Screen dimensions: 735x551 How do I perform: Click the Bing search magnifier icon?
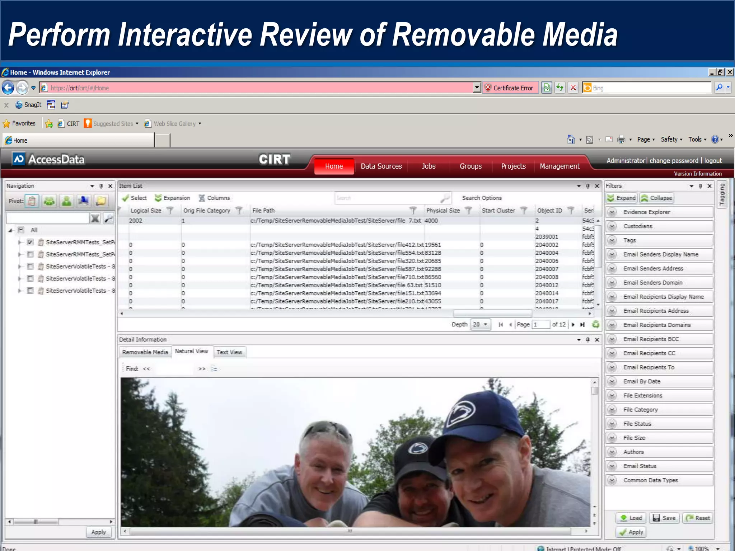tap(719, 88)
